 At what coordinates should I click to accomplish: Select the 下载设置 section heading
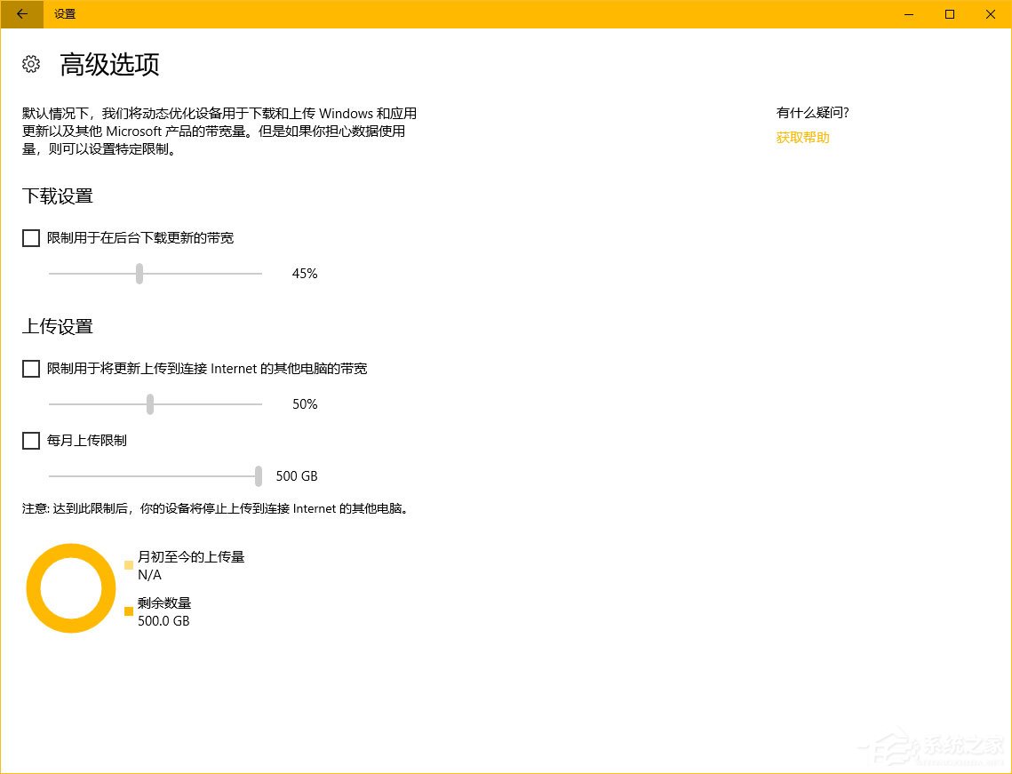(57, 196)
